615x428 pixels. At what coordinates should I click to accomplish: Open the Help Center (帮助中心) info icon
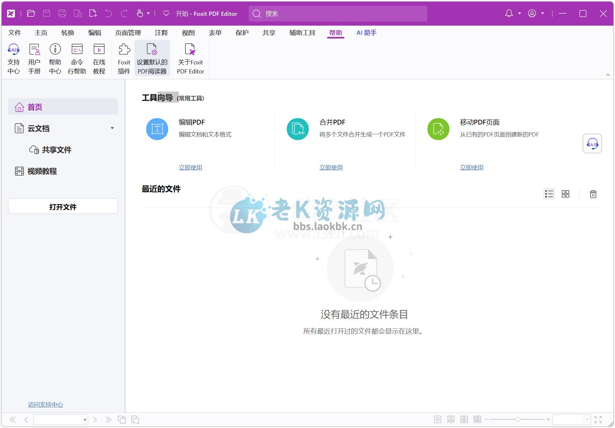pyautogui.click(x=55, y=59)
